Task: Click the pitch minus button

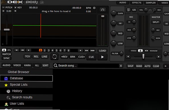Action: coord(3,7)
